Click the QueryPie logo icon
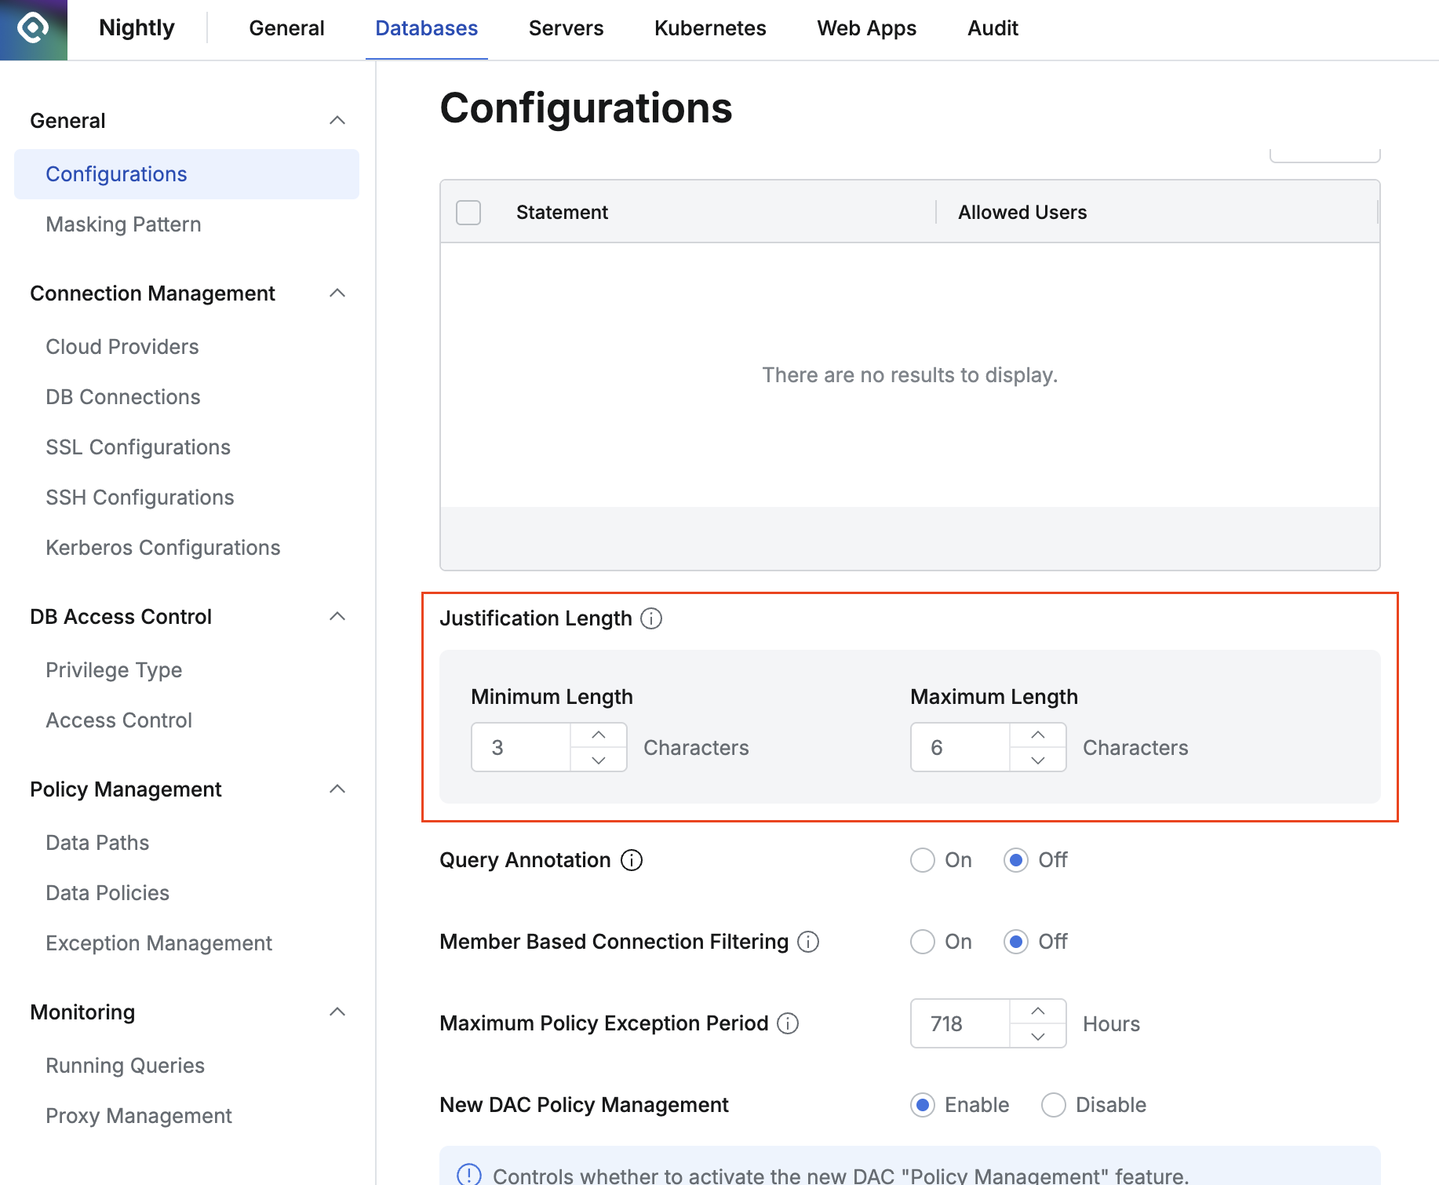The width and height of the screenshot is (1439, 1185). click(33, 29)
